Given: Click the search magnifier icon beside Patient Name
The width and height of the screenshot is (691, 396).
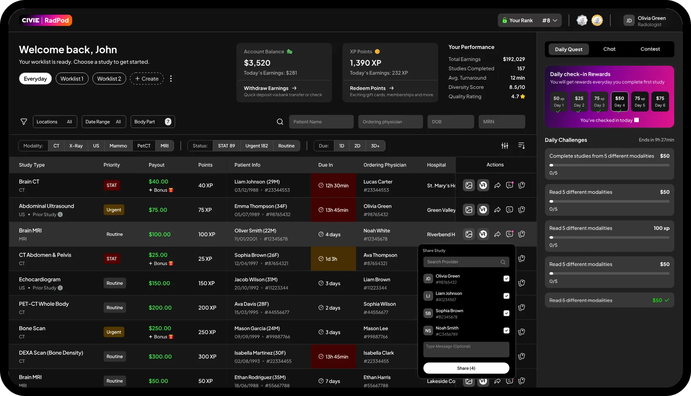Looking at the screenshot, I should [x=280, y=122].
